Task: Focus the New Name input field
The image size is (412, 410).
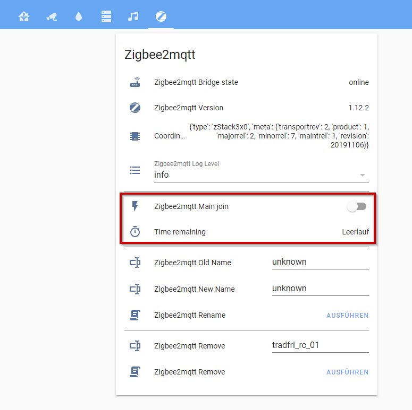Action: click(x=321, y=289)
